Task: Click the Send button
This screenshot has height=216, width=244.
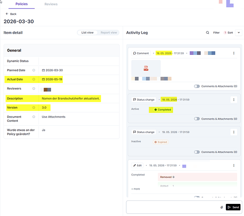Action: pos(233,207)
